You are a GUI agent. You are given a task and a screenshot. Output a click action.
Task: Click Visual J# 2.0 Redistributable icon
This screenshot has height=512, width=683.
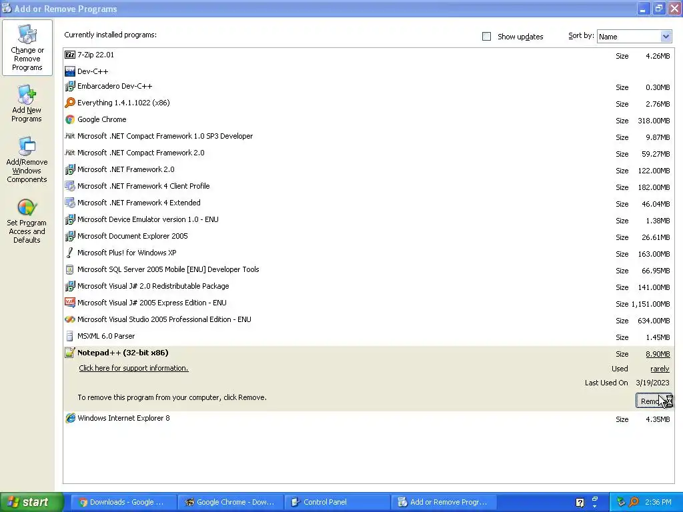(69, 286)
